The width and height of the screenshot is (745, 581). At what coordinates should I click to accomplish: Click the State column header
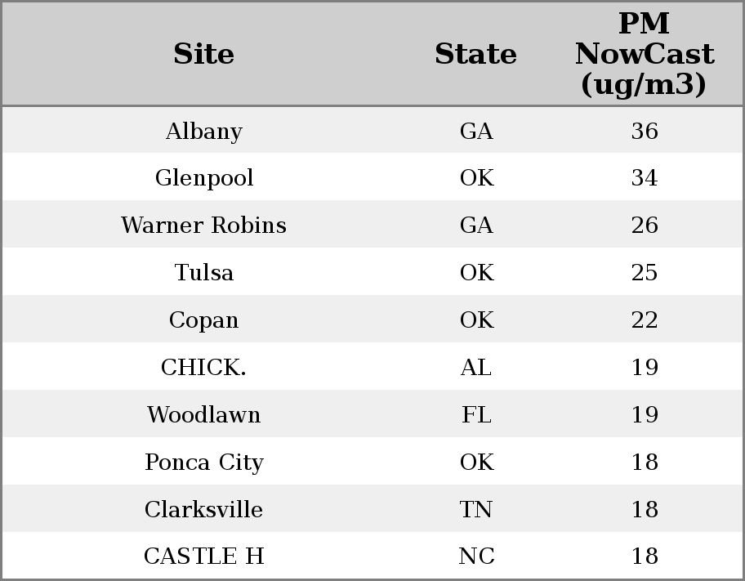click(475, 54)
